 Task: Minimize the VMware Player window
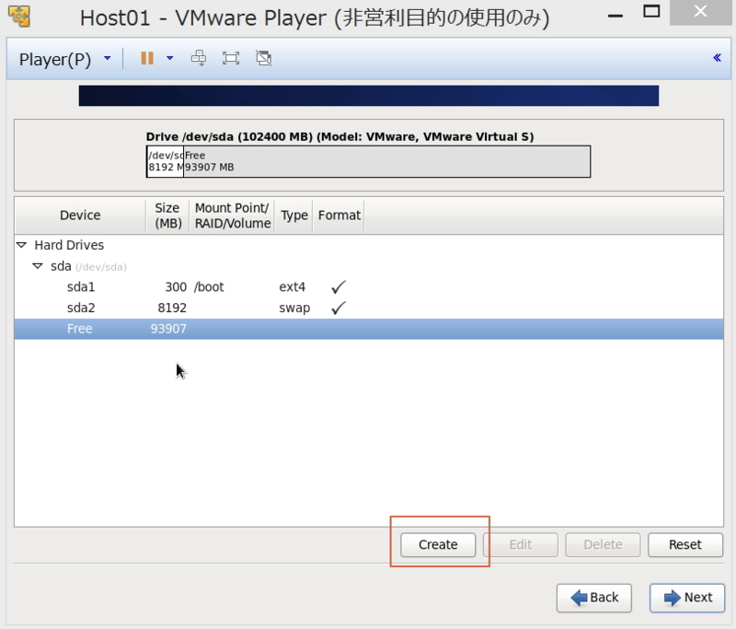click(615, 15)
